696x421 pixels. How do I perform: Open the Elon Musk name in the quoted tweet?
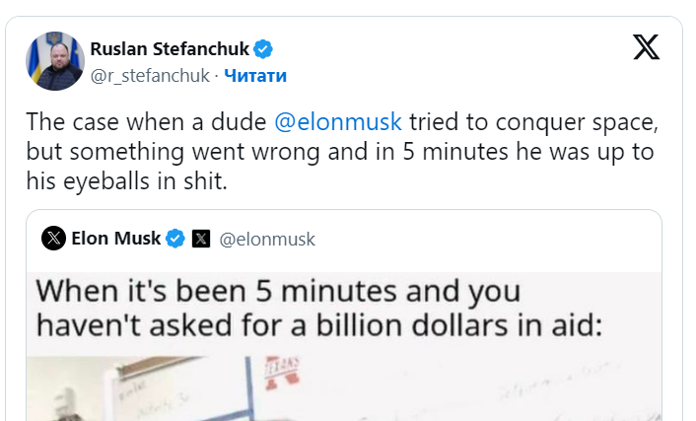(115, 238)
